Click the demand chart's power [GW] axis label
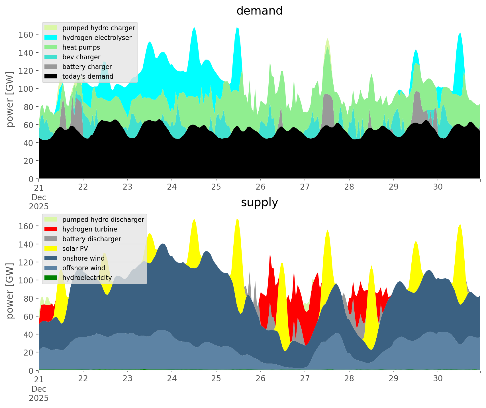Viewport: 486px width, 408px height. pyautogui.click(x=10, y=99)
